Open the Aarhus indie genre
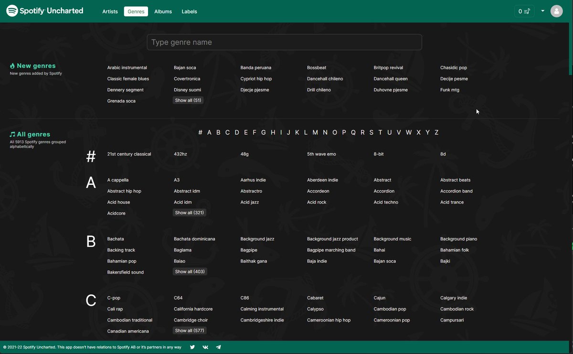The image size is (573, 354). 253,180
